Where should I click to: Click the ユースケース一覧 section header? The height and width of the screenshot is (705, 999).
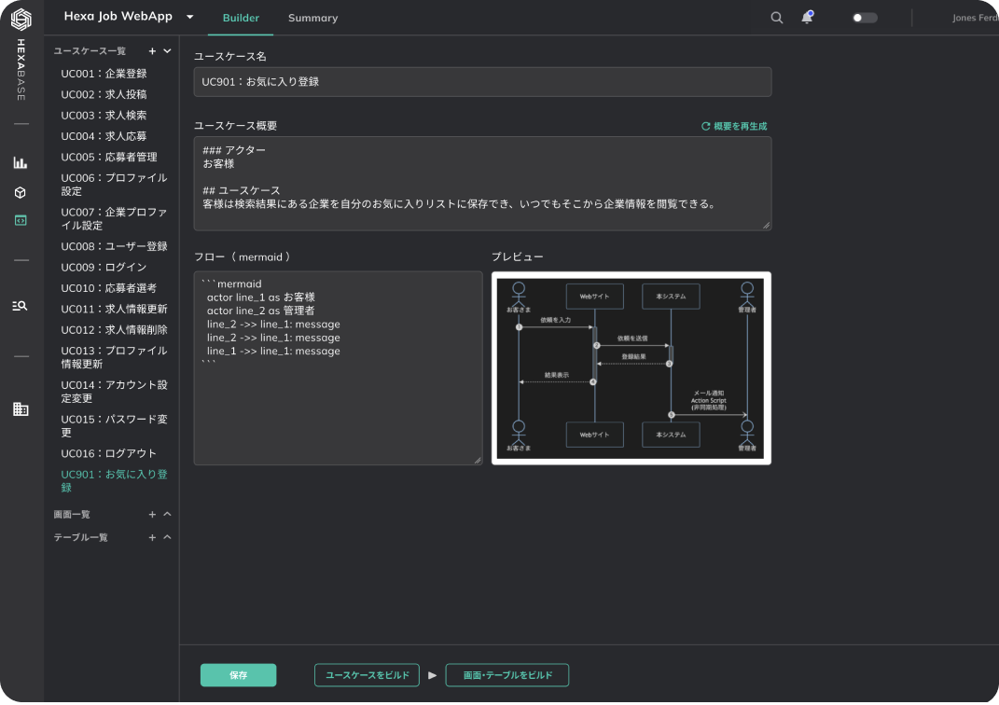pyautogui.click(x=90, y=51)
